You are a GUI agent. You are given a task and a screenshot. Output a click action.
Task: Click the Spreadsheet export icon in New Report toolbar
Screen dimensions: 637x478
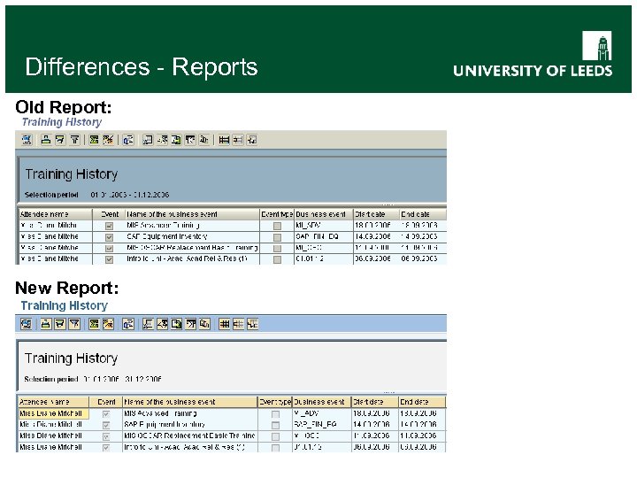(x=149, y=324)
